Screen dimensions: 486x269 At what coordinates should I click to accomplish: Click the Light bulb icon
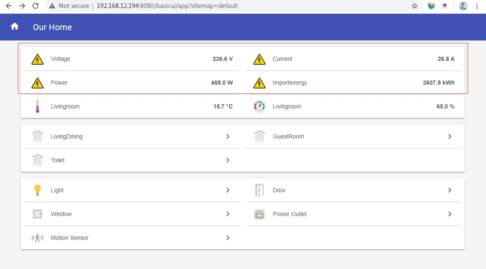click(x=37, y=190)
